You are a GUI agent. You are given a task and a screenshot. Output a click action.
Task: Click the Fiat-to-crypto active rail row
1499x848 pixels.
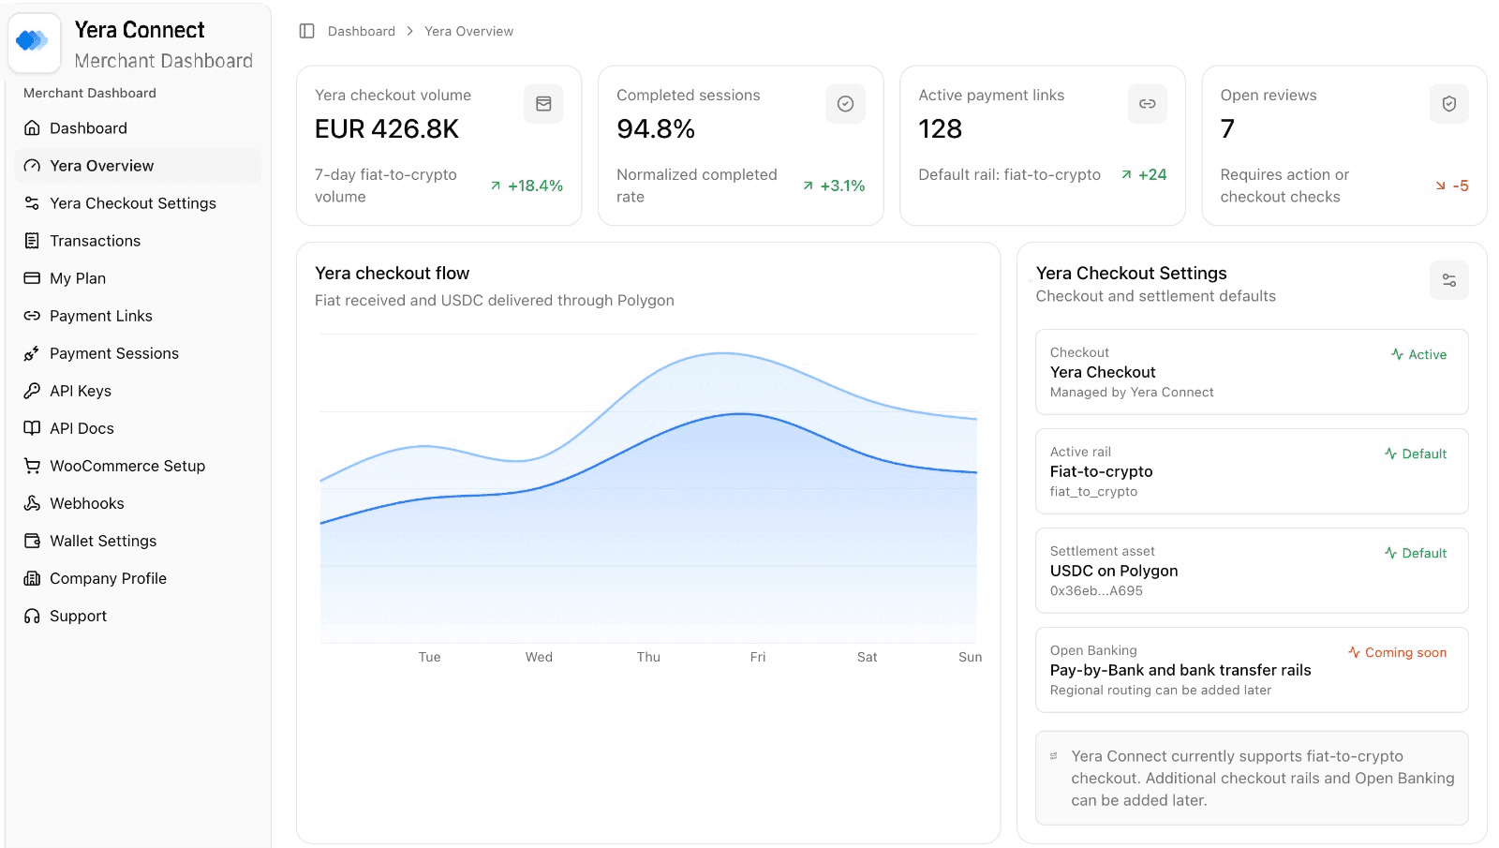pyautogui.click(x=1252, y=471)
